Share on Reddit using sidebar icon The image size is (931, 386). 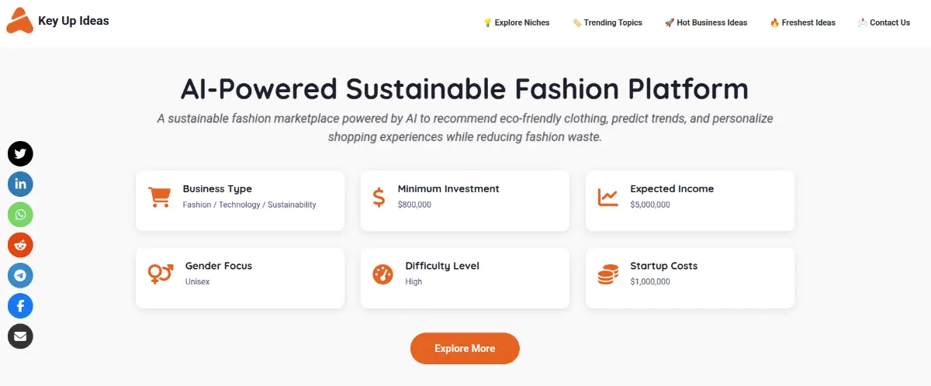coord(20,245)
